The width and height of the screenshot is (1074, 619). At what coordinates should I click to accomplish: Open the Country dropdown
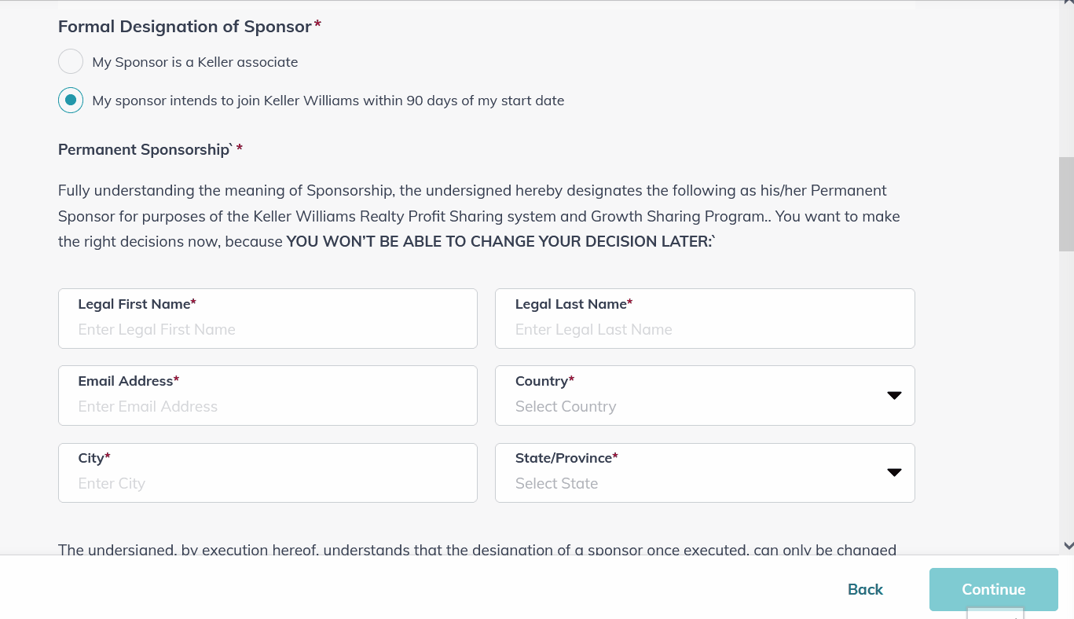pyautogui.click(x=705, y=395)
